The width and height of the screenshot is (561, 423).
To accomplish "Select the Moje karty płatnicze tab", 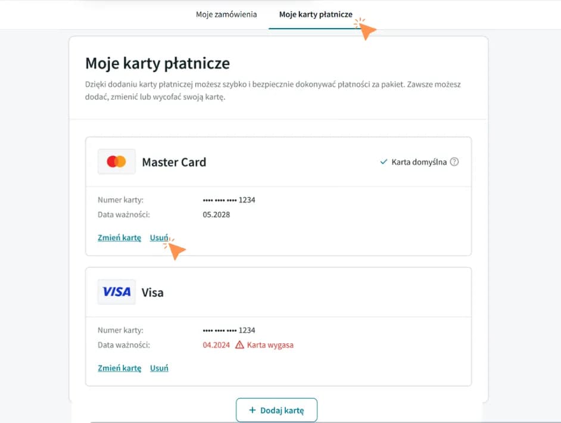I will point(316,14).
